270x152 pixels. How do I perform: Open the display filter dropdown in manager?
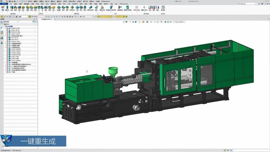11,22
